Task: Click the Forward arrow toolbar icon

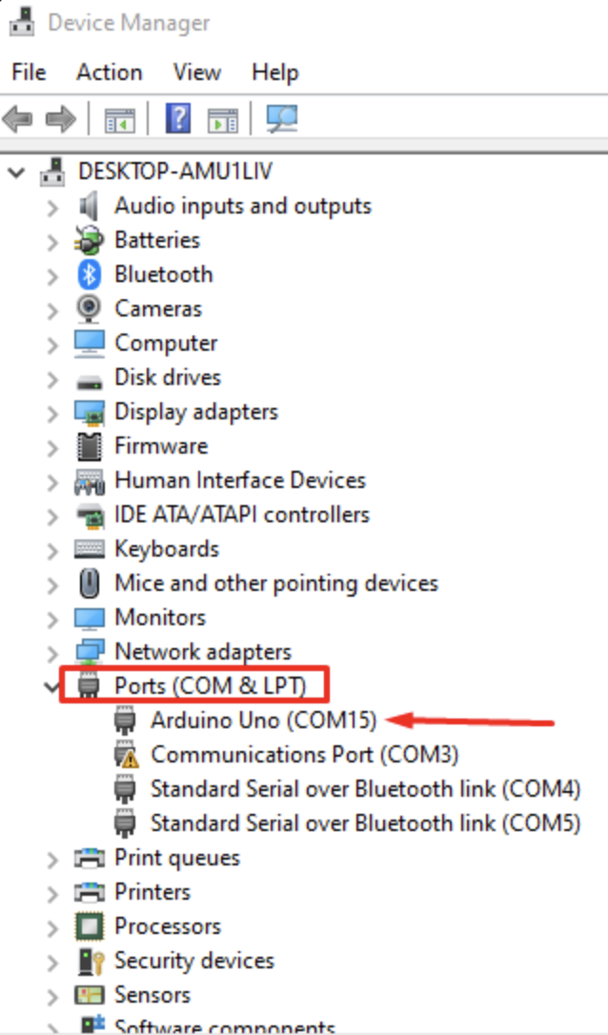Action: [x=60, y=119]
